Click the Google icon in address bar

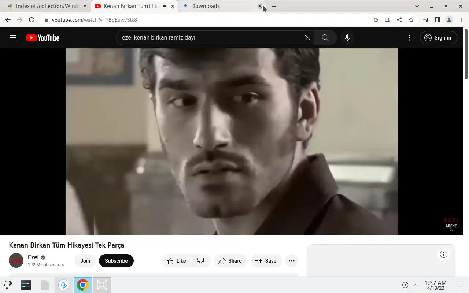376,20
